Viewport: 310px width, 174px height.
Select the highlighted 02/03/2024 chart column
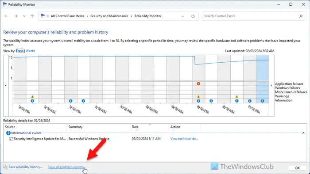(x=262, y=79)
